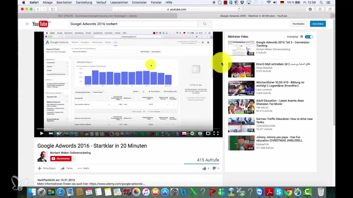Dislike the video with thumbs down

tap(214, 168)
